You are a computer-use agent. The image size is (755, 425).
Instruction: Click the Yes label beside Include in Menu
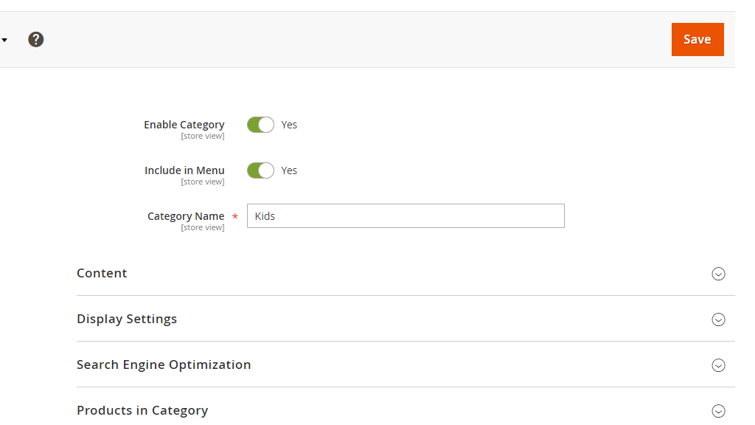tap(288, 170)
